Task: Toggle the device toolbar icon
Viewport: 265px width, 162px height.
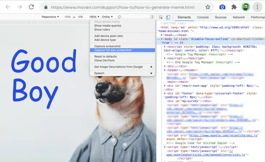Action: (x=168, y=17)
